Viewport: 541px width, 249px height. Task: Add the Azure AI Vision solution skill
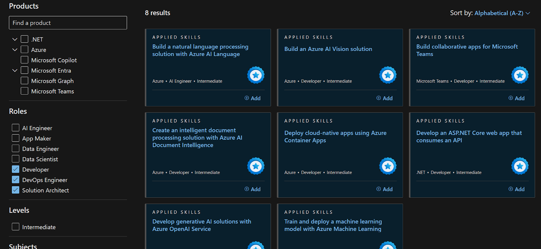tap(384, 98)
